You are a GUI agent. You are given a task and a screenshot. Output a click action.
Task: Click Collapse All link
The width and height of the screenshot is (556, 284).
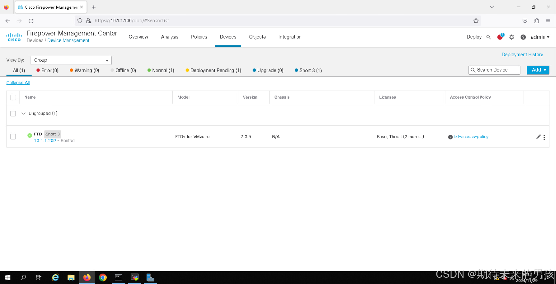point(18,83)
